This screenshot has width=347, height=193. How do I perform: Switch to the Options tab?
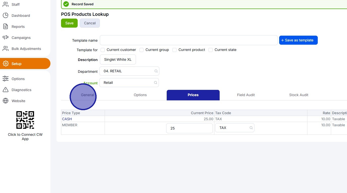140,95
